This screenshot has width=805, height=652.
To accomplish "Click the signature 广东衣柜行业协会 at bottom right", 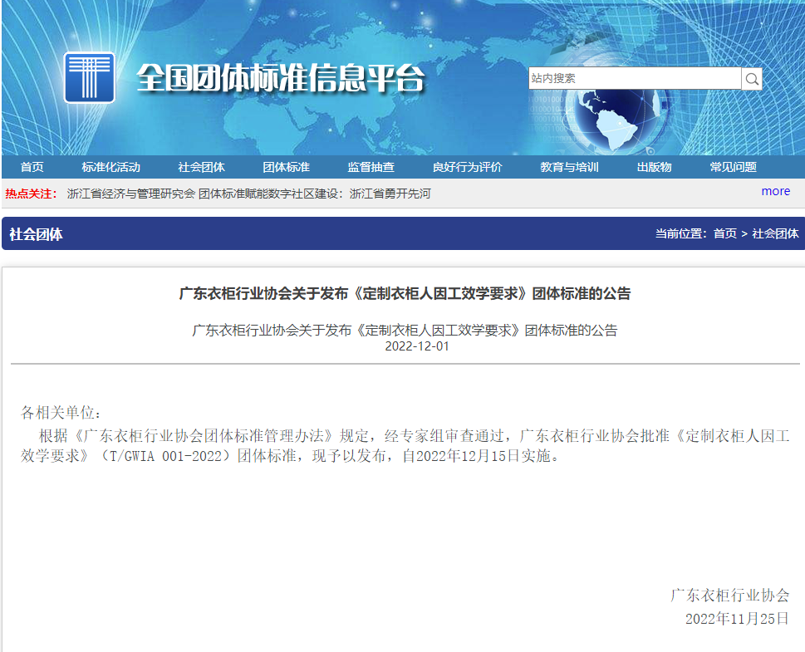I will 729,595.
